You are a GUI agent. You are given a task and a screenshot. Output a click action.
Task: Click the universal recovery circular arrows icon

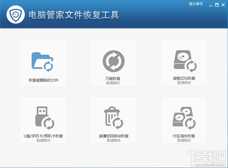pos(113,61)
